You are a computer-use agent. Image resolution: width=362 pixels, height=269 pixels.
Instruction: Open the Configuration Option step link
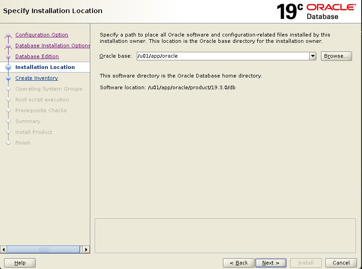point(42,35)
